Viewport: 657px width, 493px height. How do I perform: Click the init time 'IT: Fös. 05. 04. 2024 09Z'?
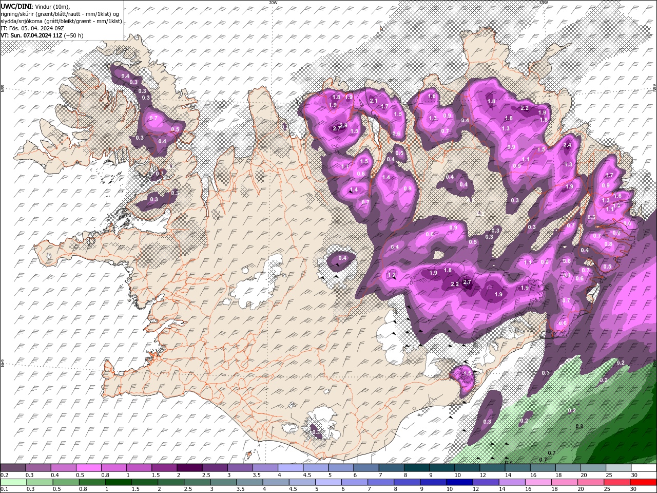click(32, 28)
